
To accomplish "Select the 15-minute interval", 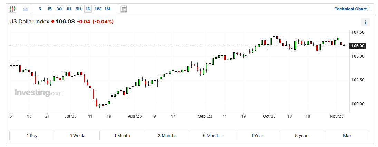I will pyautogui.click(x=49, y=9).
